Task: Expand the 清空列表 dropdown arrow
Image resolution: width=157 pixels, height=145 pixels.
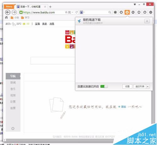Action: pyautogui.click(x=148, y=87)
